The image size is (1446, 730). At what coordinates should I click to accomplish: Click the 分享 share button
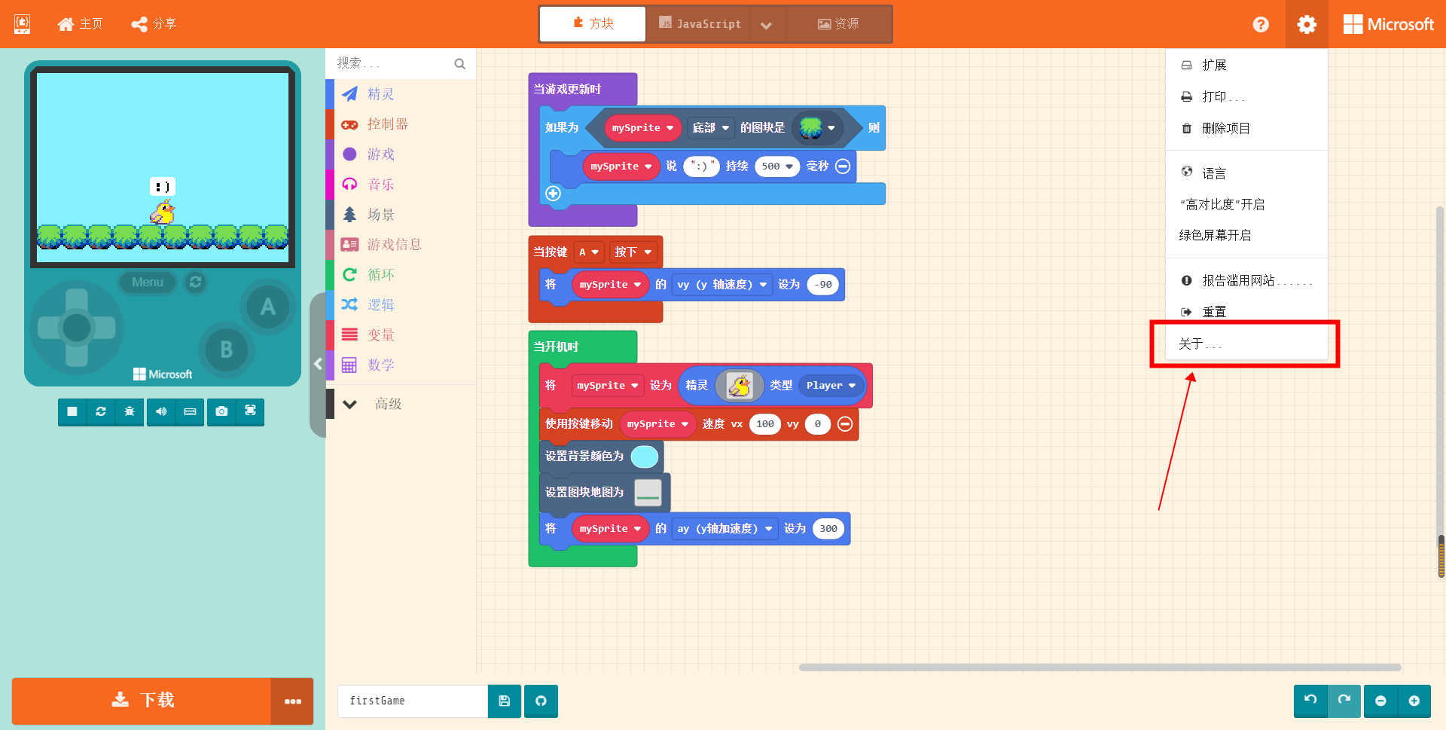coord(154,24)
